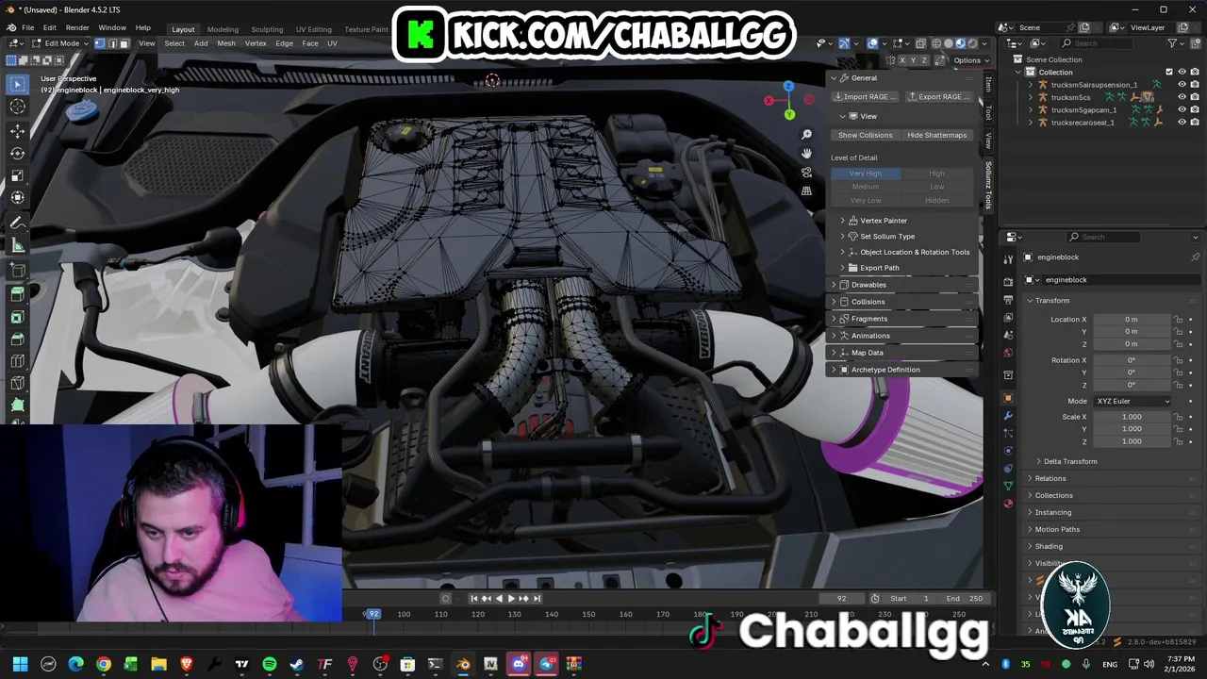
Task: Select the Extrude Region tool
Action: click(17, 294)
